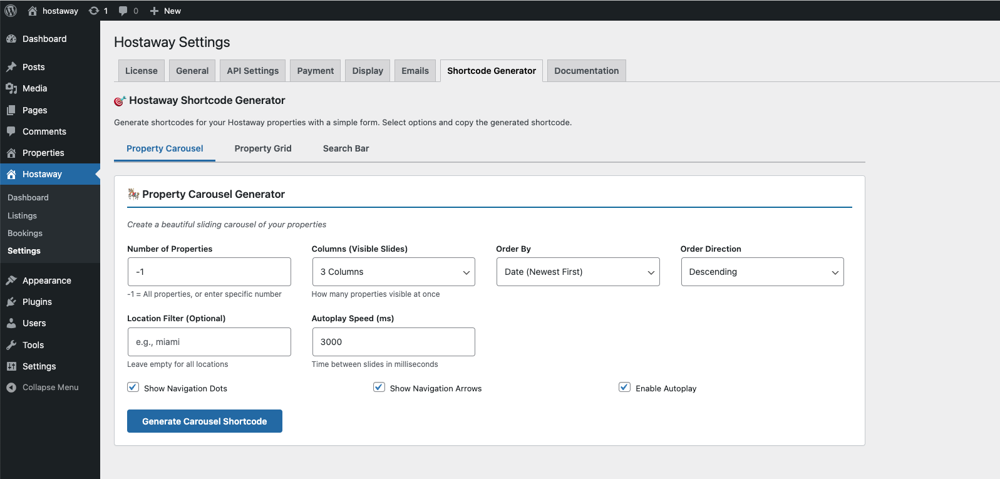Open the Appearance menu item
The width and height of the screenshot is (1000, 479).
click(x=50, y=281)
